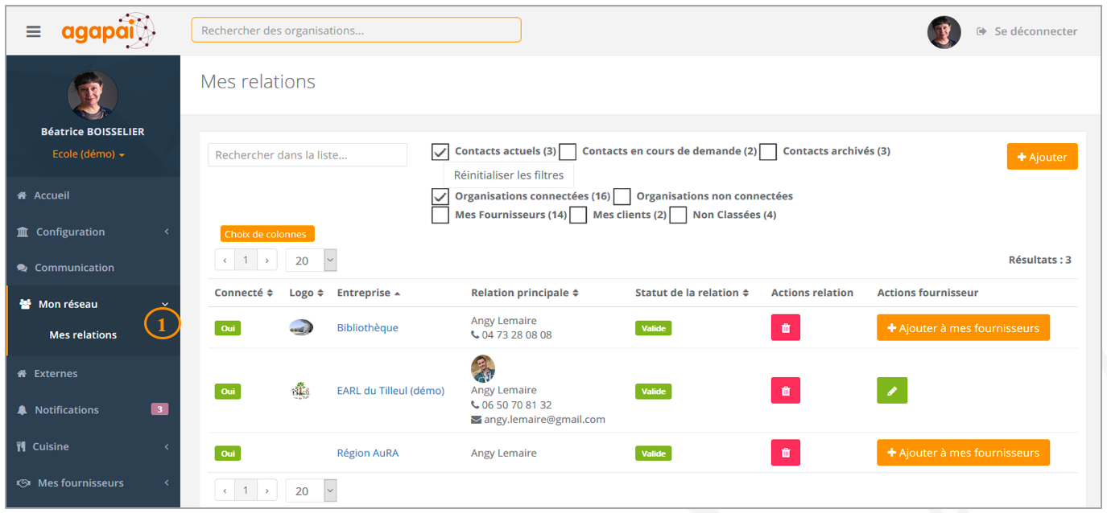The height and width of the screenshot is (513, 1107).
Task: Click the Mes fournisseurs sidebar chevron
Action: click(x=166, y=482)
